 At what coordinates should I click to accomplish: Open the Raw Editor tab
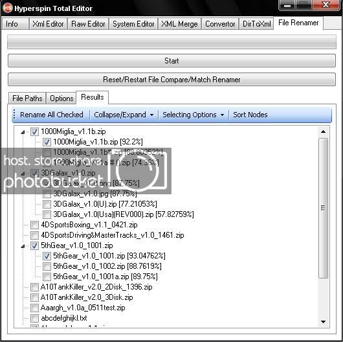[x=88, y=24]
